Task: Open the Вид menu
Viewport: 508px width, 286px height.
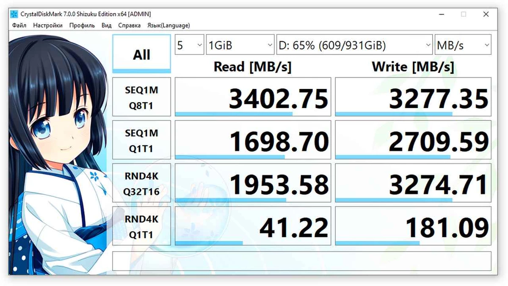Action: 107,25
